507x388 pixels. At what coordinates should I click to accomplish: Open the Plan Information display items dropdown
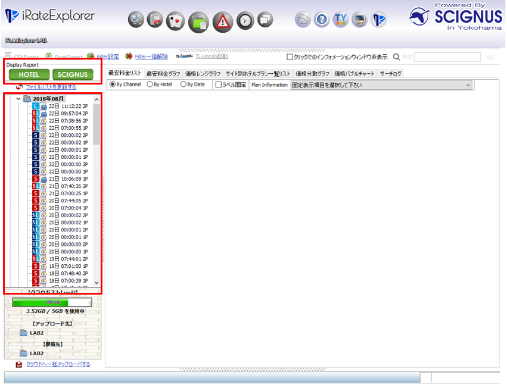click(381, 85)
